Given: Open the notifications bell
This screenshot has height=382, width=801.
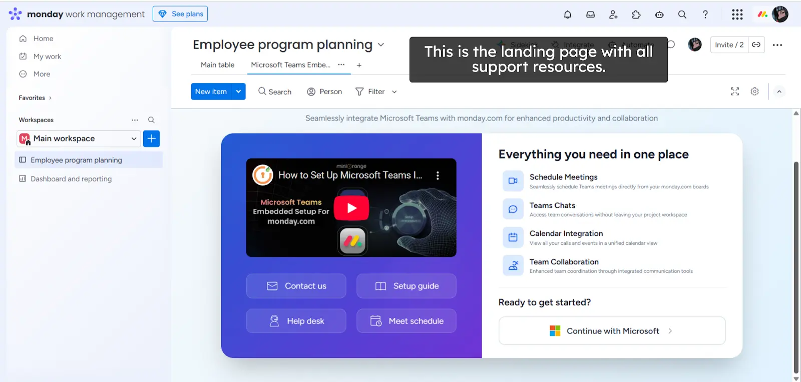Looking at the screenshot, I should 567,15.
